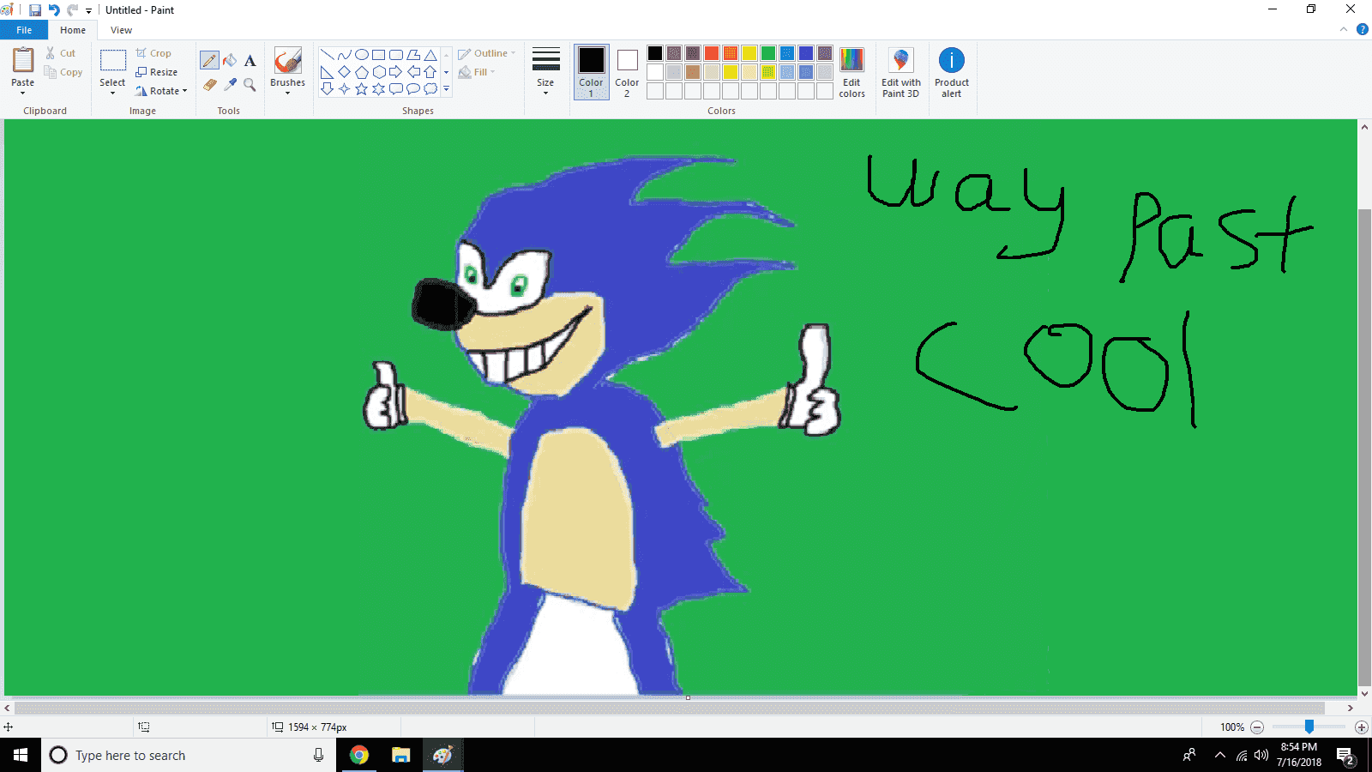Choose the Down arrow shape

coord(327,88)
